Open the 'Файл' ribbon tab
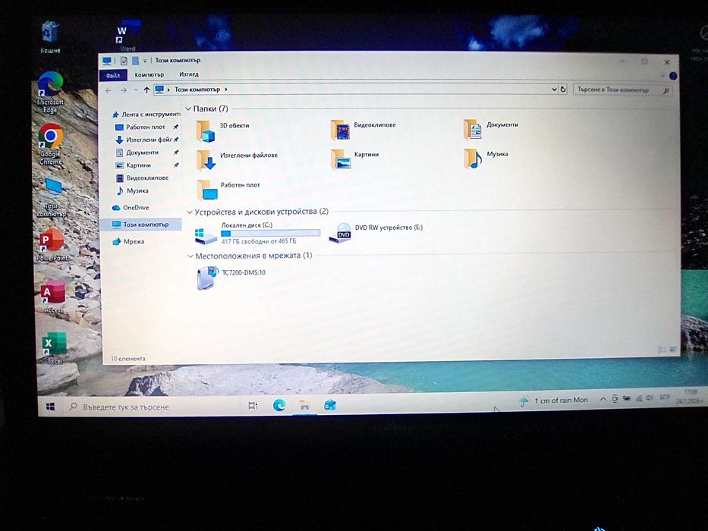The image size is (708, 531). click(113, 75)
